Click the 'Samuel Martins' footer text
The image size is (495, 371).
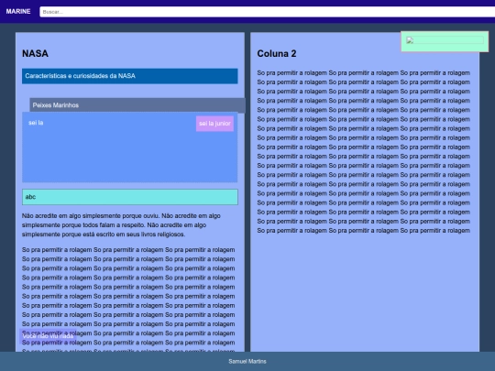coord(247,362)
